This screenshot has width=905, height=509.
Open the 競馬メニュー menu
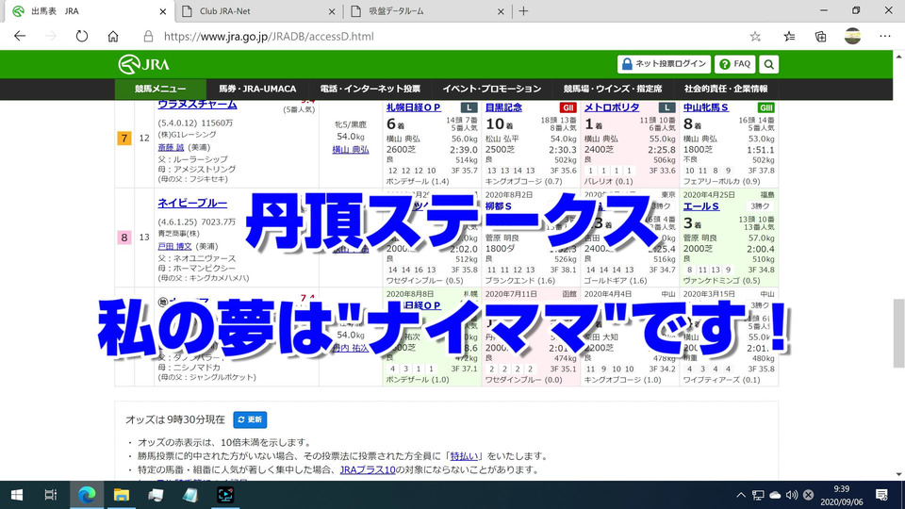(x=160, y=89)
